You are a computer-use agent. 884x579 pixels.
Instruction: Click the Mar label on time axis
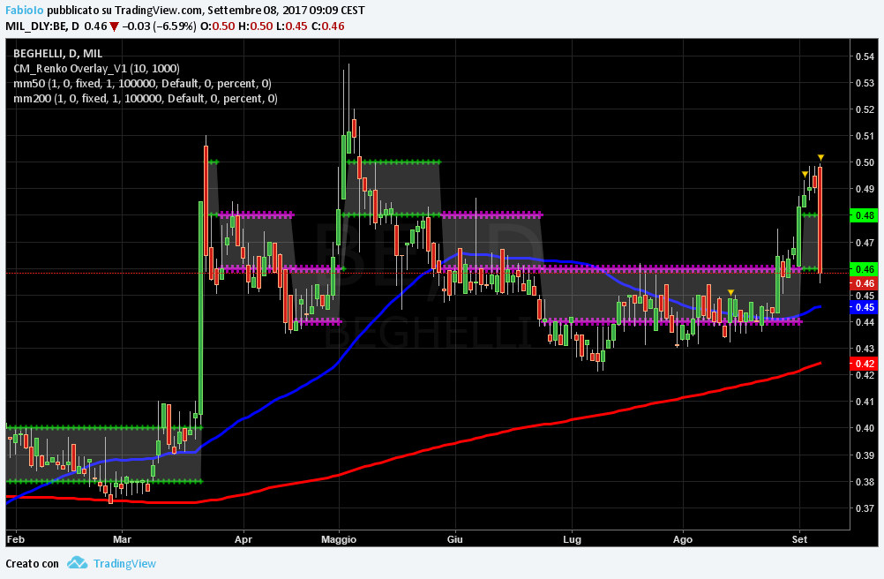pyautogui.click(x=123, y=539)
